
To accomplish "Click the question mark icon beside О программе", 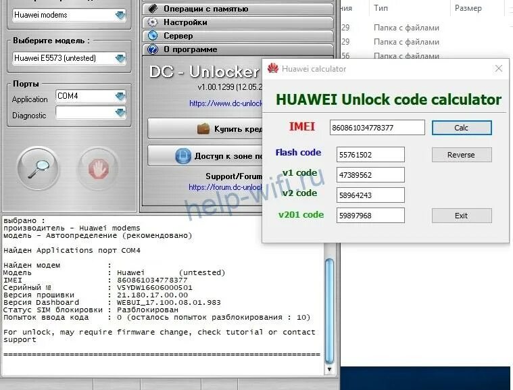I will (x=153, y=49).
